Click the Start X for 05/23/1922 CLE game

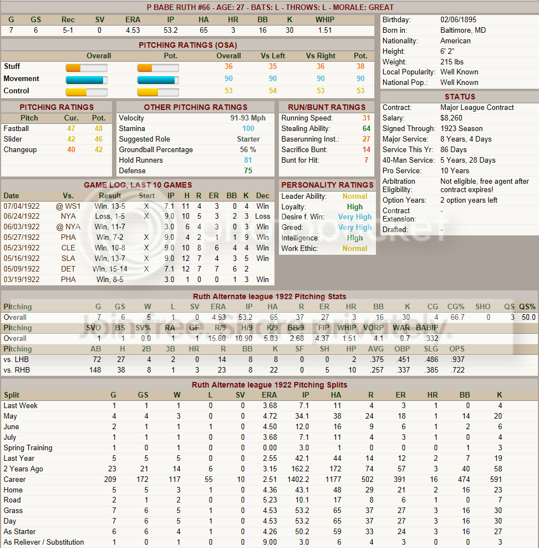(146, 248)
